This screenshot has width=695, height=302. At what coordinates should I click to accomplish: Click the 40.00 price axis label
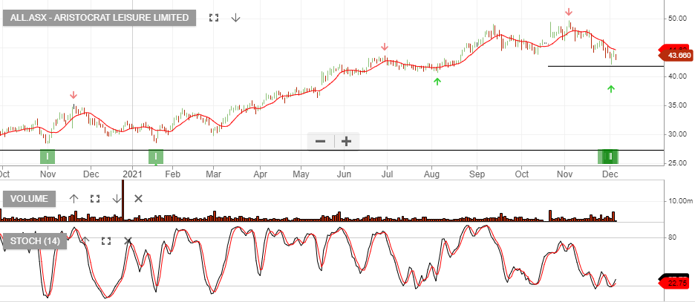click(678, 76)
